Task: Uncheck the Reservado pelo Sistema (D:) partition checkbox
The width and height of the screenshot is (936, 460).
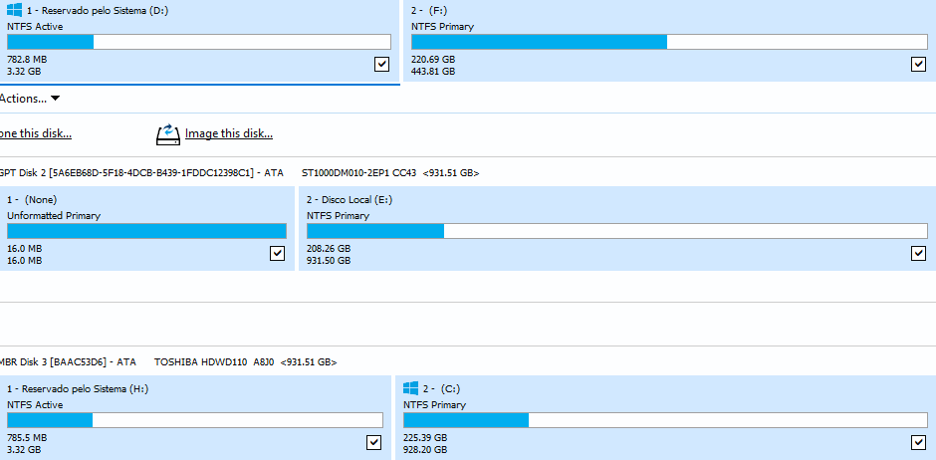Action: pyautogui.click(x=382, y=64)
